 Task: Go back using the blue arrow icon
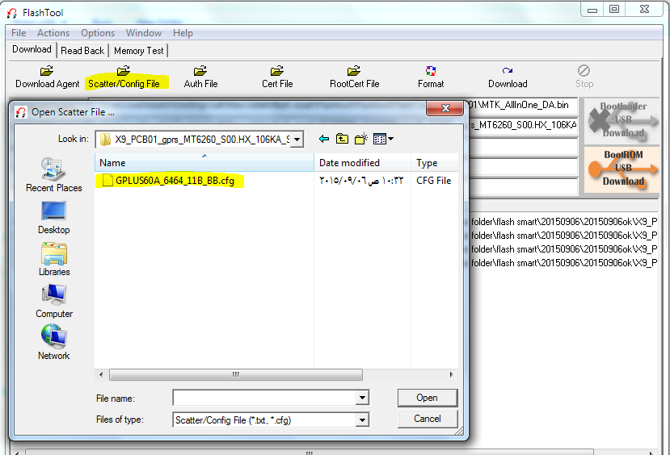pos(324,139)
